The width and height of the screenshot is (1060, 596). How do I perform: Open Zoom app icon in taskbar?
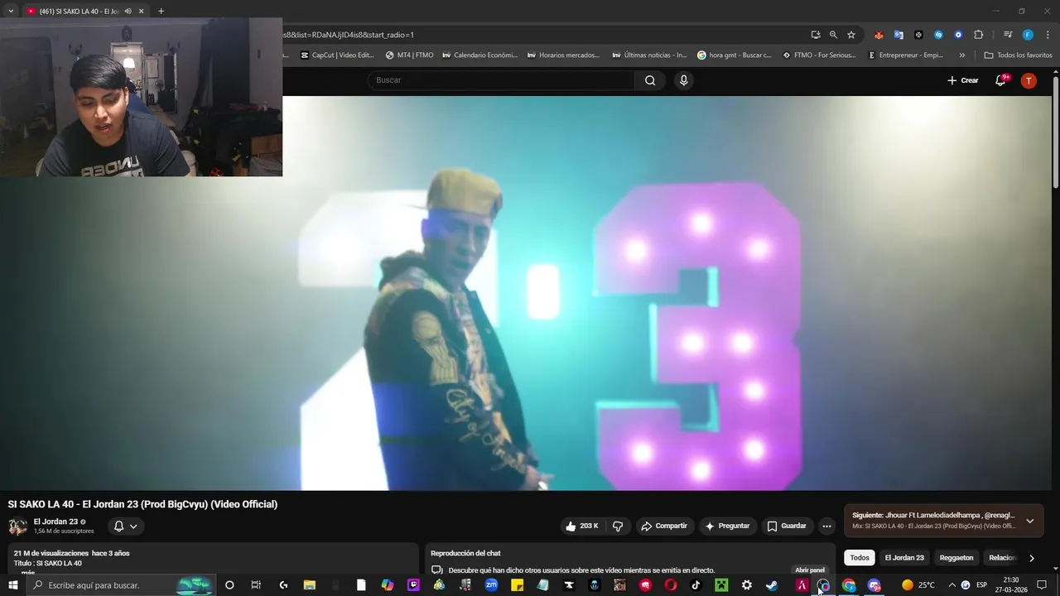(491, 585)
